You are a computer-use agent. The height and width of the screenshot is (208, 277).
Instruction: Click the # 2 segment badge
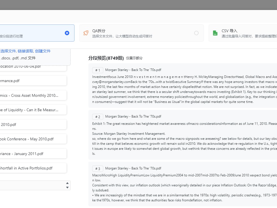click(98, 117)
